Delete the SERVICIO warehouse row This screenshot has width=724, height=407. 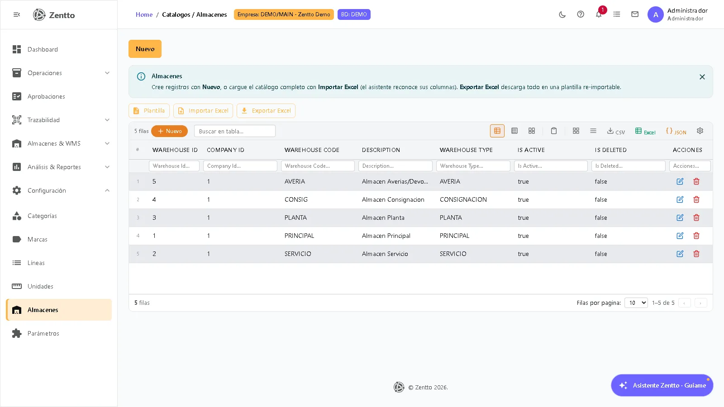tap(696, 254)
